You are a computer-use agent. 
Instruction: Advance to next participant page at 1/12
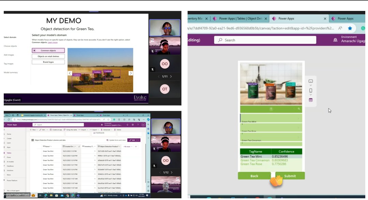pyautogui.click(x=172, y=173)
